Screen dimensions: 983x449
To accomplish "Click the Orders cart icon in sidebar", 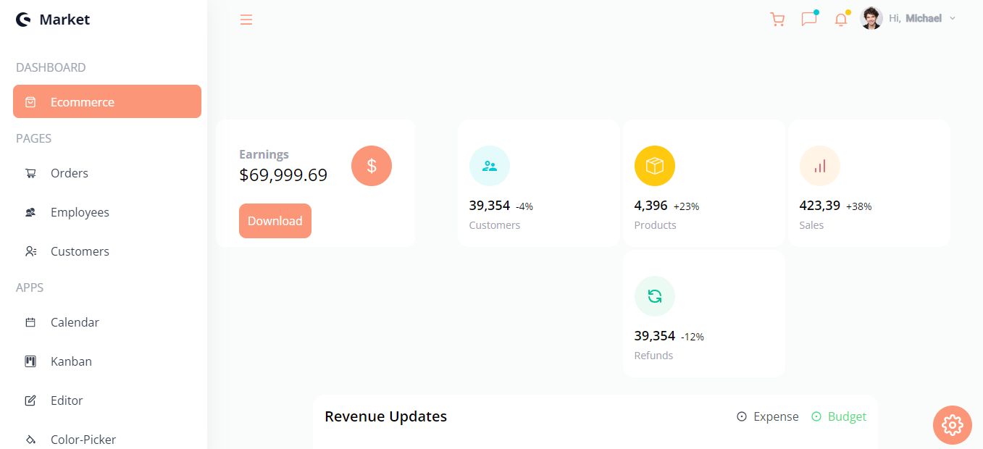I will 30,173.
